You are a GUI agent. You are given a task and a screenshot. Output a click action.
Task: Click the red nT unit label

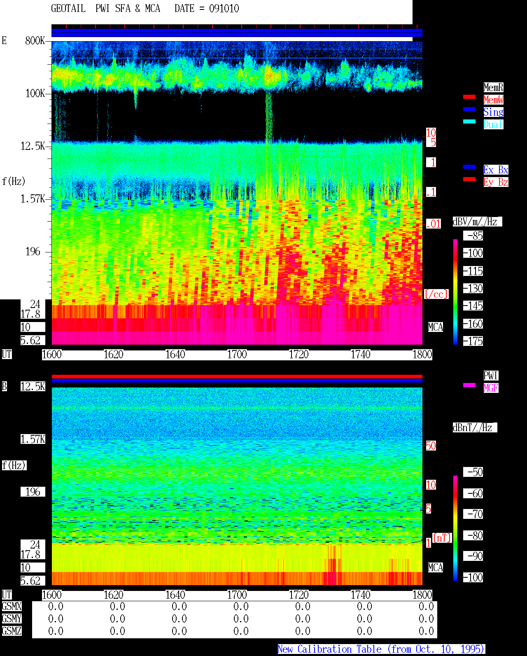click(442, 538)
